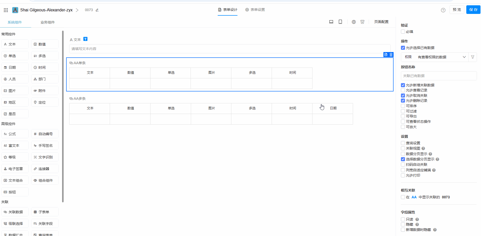Tick the 可排序 checkbox

403,106
